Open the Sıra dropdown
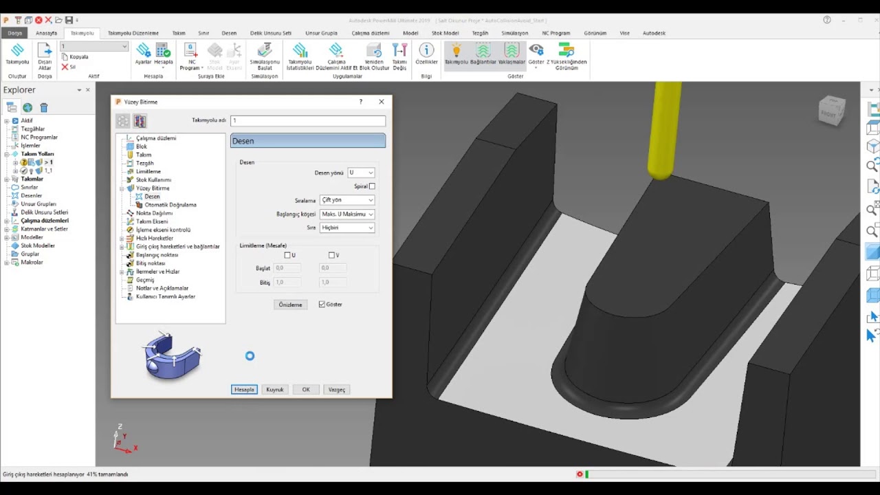The width and height of the screenshot is (880, 495). coord(347,228)
